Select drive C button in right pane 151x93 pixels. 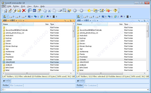[x=80, y=17]
